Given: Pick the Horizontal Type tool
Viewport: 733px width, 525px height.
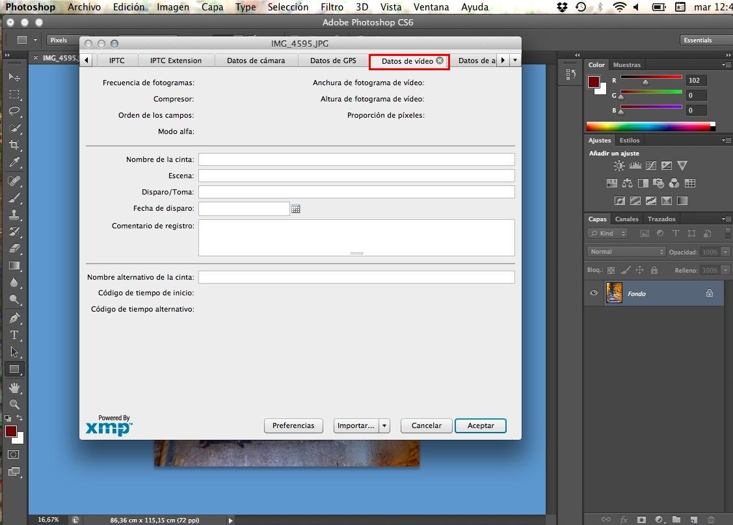Looking at the screenshot, I should point(14,335).
